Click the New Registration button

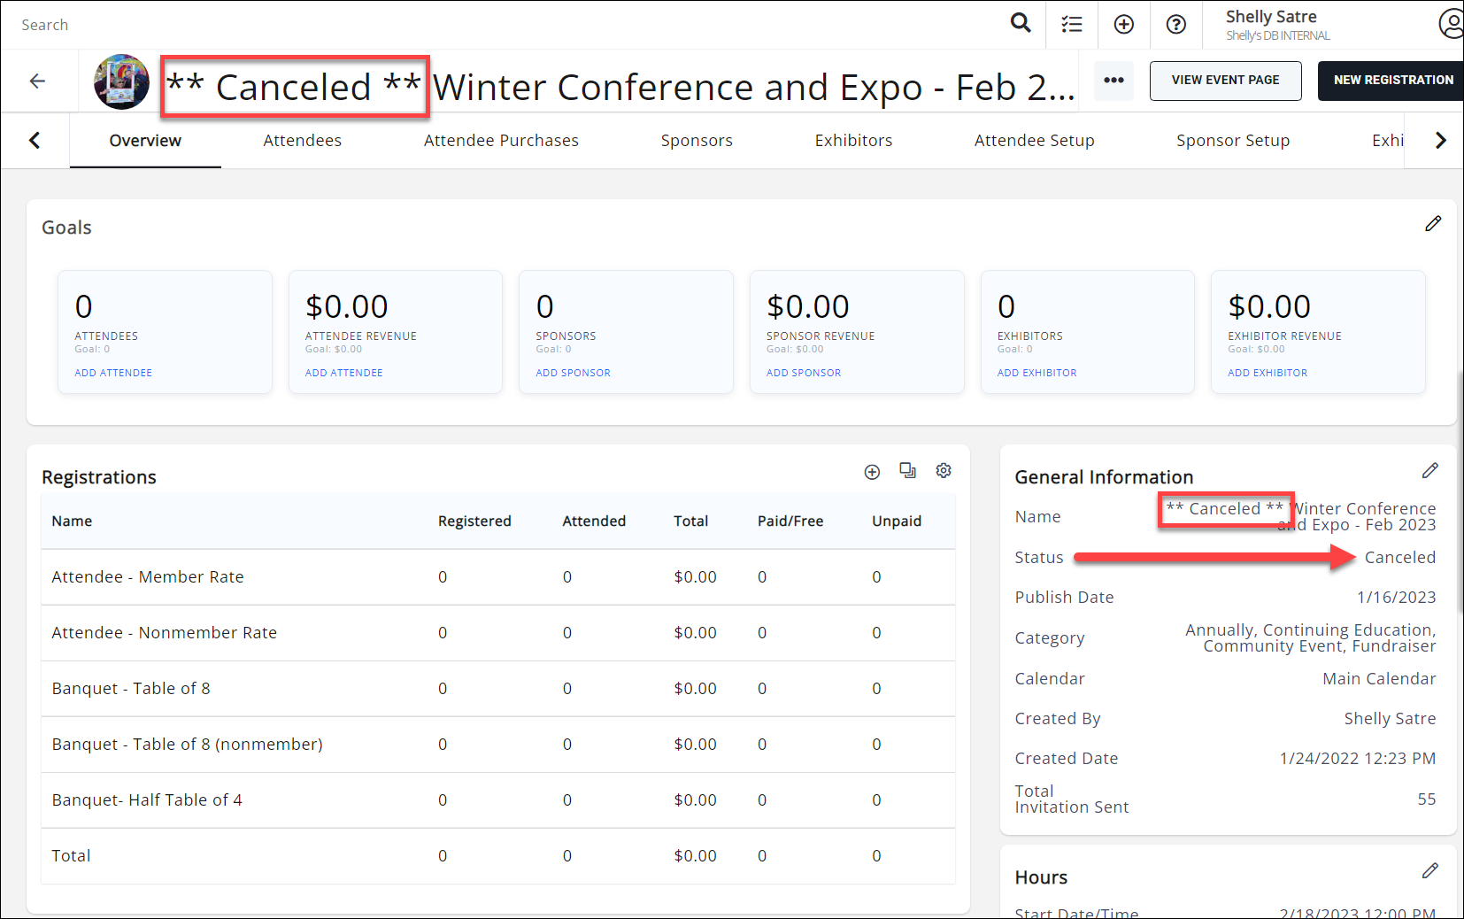point(1392,81)
